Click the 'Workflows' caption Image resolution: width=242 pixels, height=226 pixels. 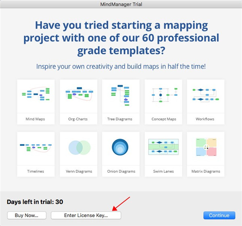tap(205, 119)
